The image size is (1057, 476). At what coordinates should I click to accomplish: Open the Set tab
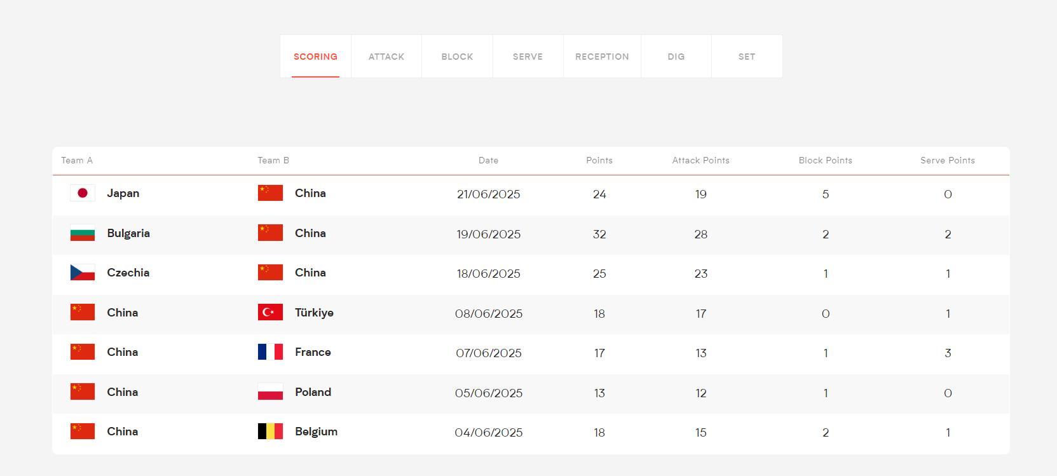click(x=747, y=57)
